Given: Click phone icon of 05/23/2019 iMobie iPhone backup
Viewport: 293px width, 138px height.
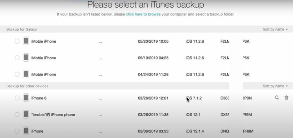Looking at the screenshot, I should (26, 41).
